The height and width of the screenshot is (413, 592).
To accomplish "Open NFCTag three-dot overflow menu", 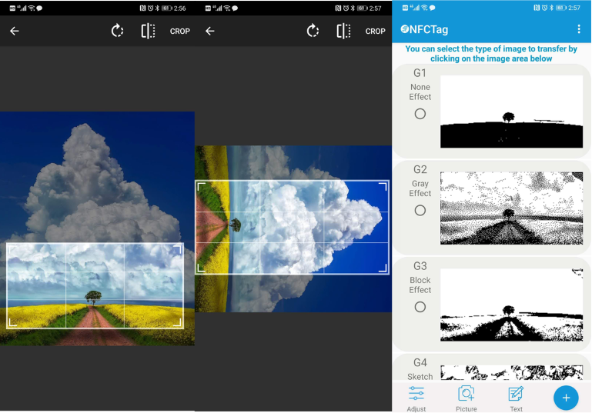I will (579, 29).
